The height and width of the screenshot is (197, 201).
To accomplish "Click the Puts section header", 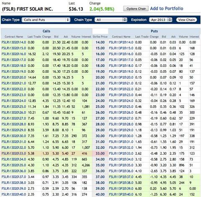I will click(154, 31).
